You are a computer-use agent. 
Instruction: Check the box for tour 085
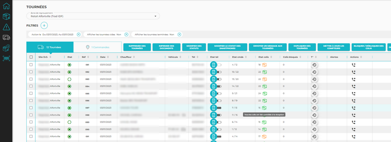point(31,94)
